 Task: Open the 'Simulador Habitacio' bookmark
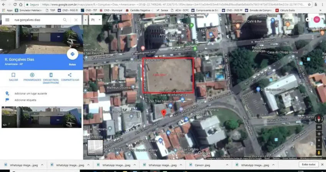pyautogui.click(x=28, y=10)
